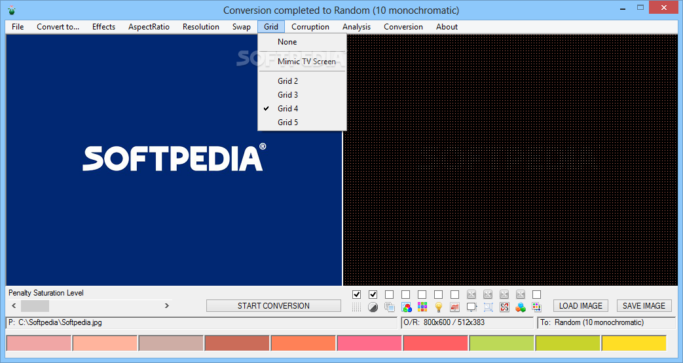Check the box above the red histogram icon

454,295
